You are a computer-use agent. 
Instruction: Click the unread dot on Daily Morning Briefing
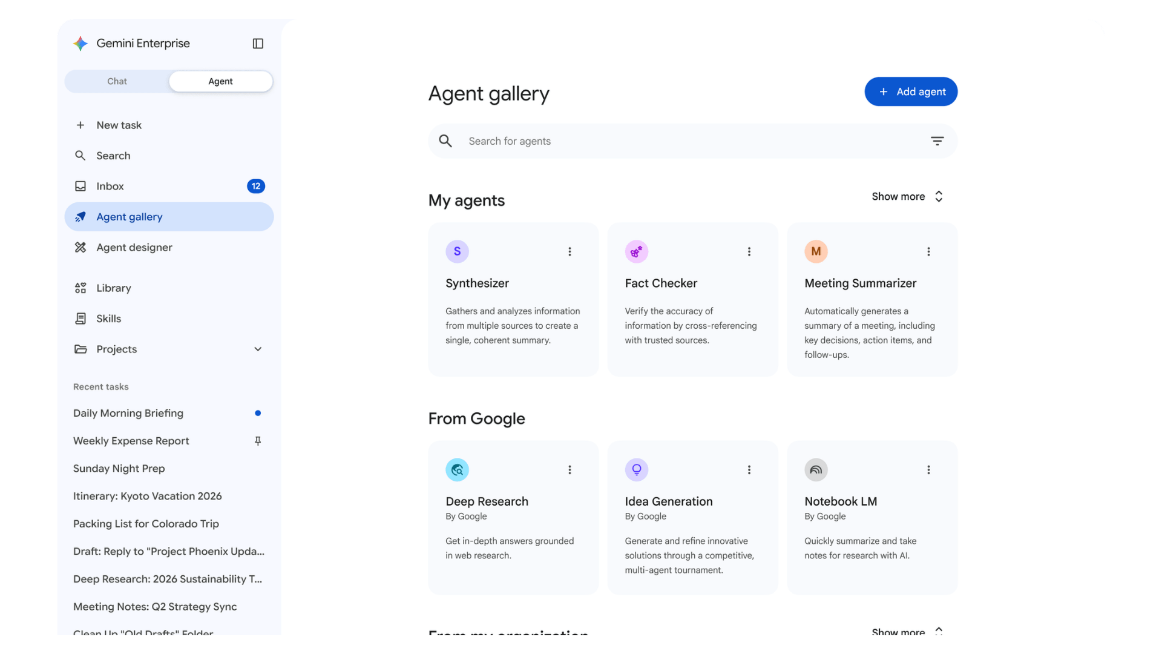click(x=258, y=413)
